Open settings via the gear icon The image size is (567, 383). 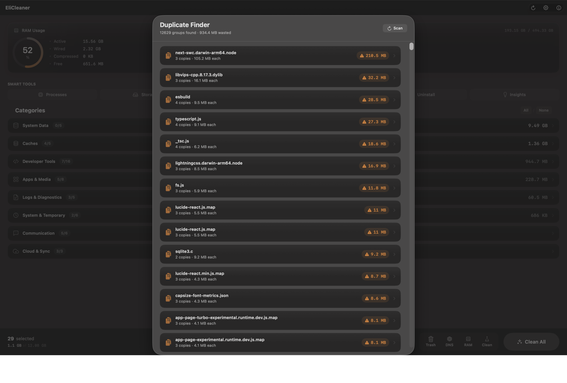click(546, 8)
